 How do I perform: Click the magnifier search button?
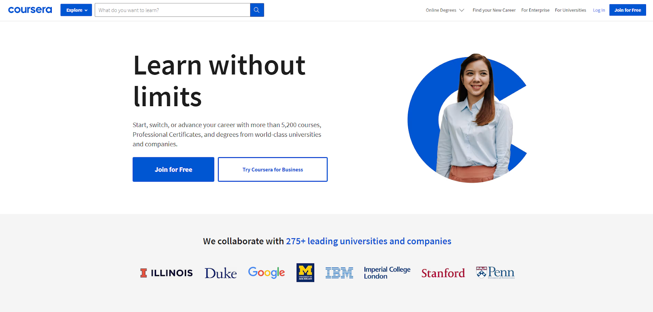pyautogui.click(x=257, y=10)
